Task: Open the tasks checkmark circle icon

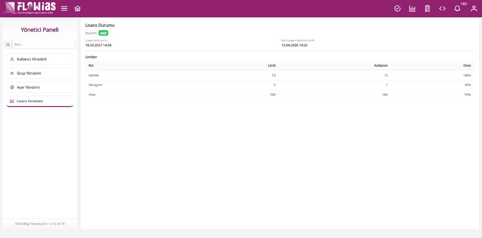Action: [397, 8]
